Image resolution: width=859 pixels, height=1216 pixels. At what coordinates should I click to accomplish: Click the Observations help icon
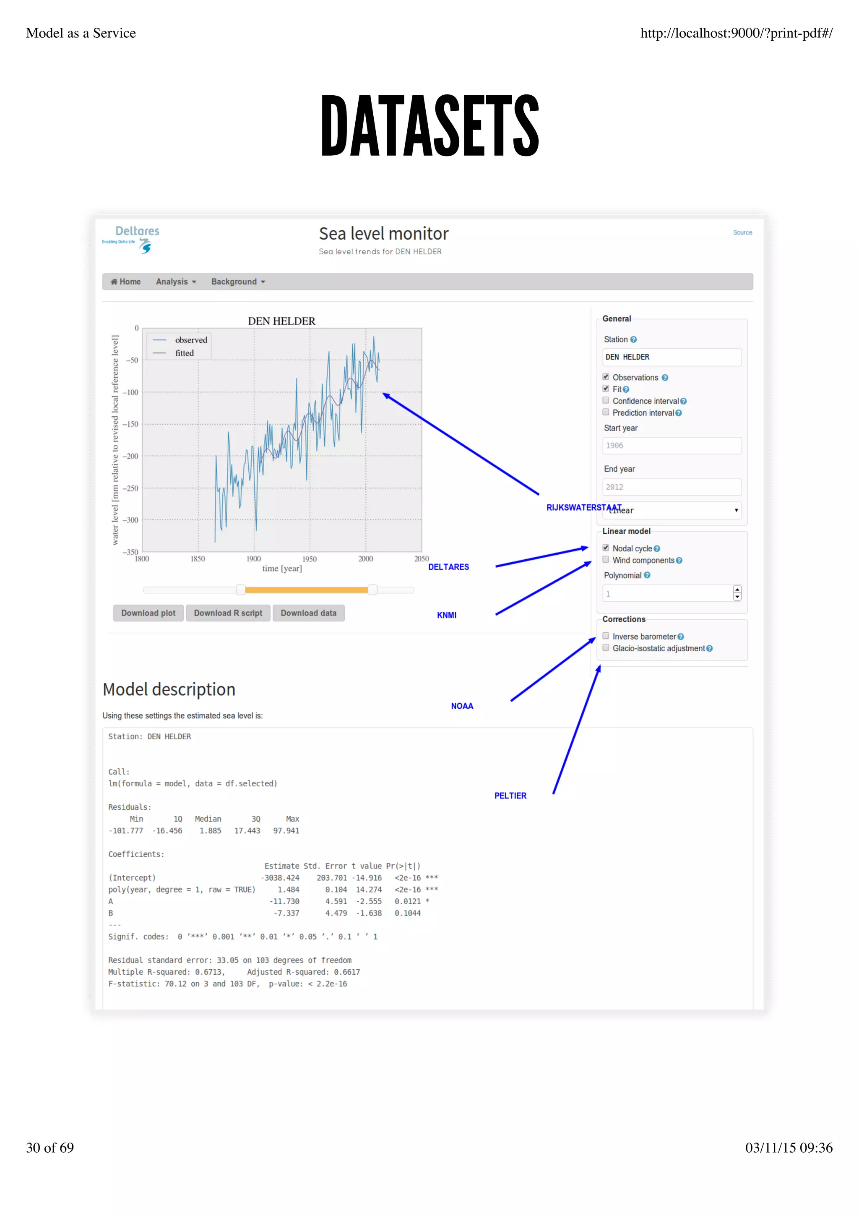tap(665, 378)
